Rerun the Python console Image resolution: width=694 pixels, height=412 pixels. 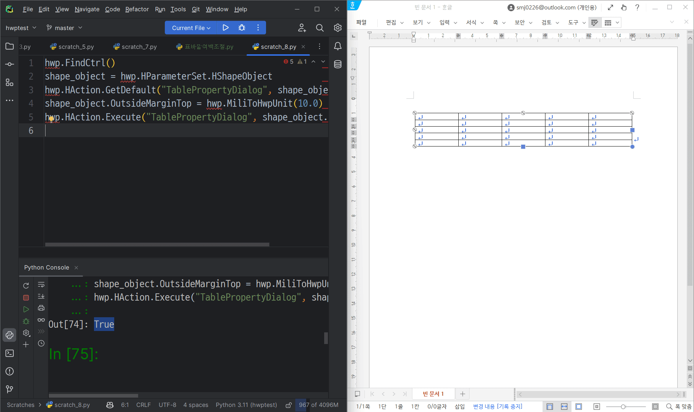point(26,286)
